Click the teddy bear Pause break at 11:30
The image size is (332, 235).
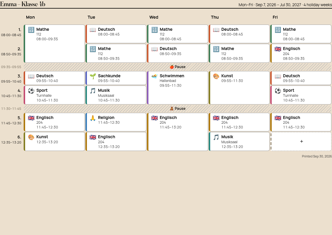178,109
